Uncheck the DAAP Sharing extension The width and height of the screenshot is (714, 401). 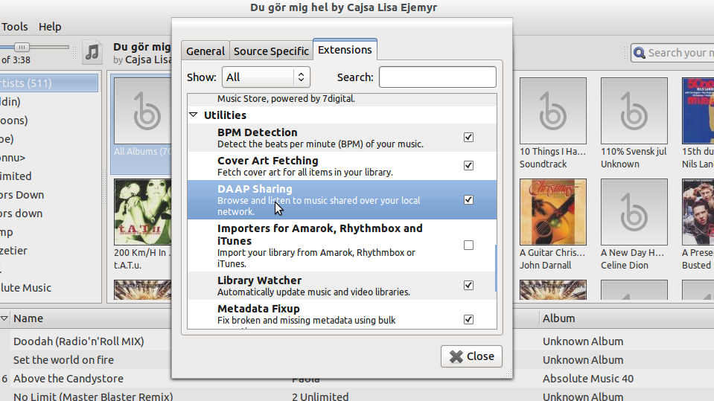[x=468, y=200]
